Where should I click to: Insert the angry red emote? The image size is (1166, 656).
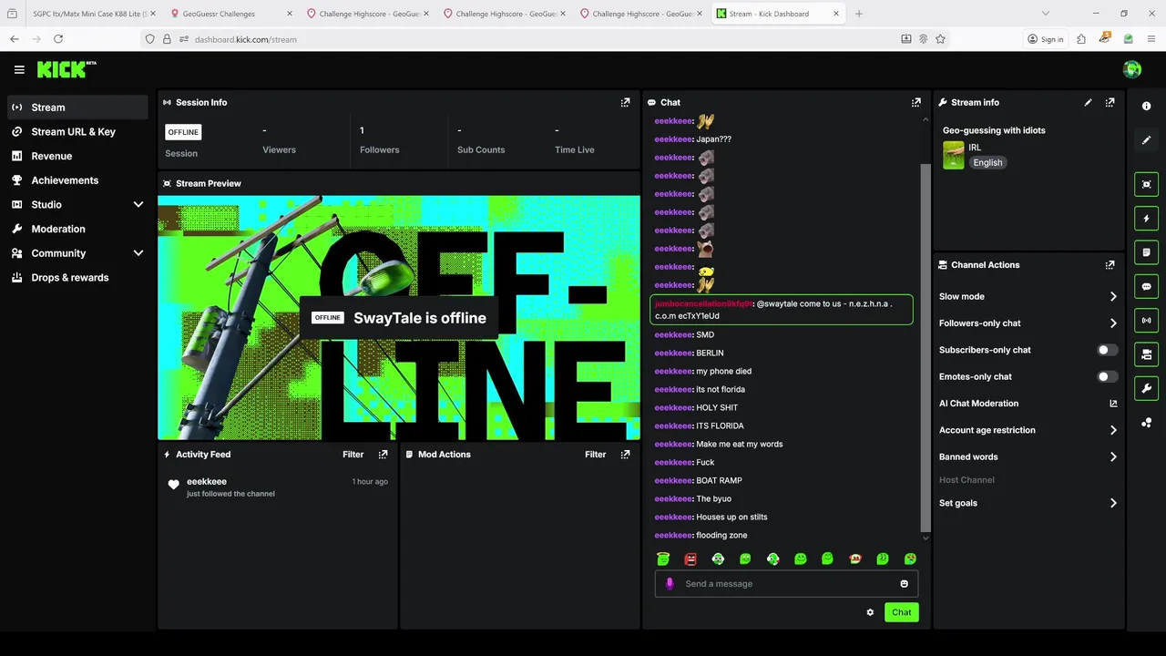(x=690, y=559)
